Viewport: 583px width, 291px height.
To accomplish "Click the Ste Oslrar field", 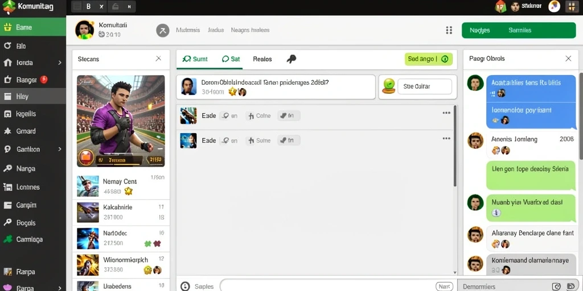I will pyautogui.click(x=425, y=86).
